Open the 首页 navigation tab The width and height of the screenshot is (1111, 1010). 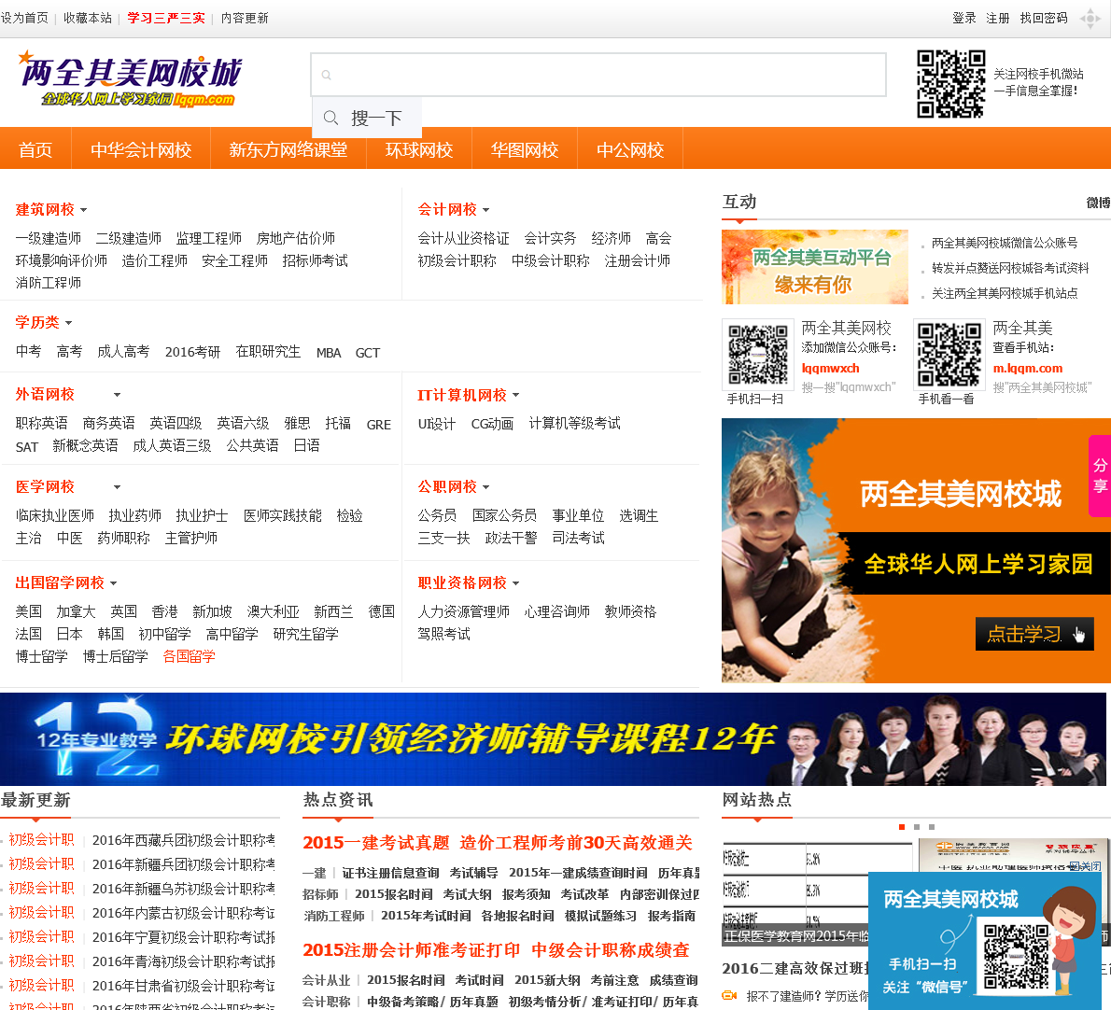[35, 150]
